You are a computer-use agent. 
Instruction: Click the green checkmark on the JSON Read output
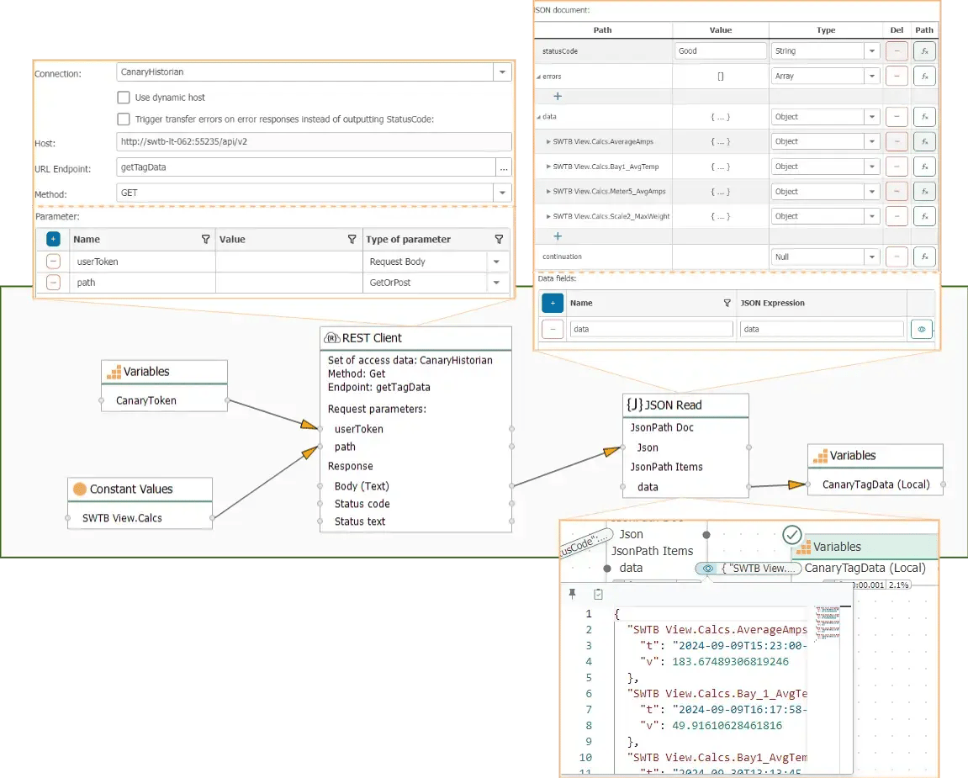(791, 534)
